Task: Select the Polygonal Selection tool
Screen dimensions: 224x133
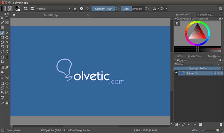Action: coord(2,88)
